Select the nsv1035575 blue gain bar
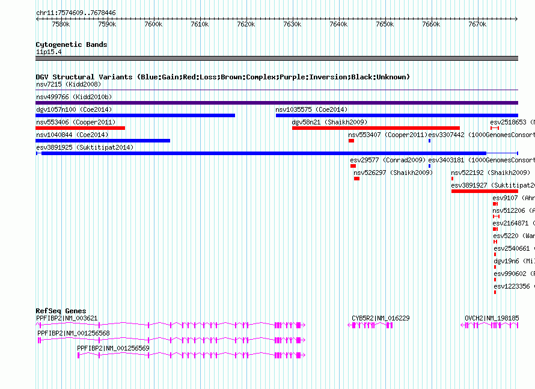 (x=397, y=115)
